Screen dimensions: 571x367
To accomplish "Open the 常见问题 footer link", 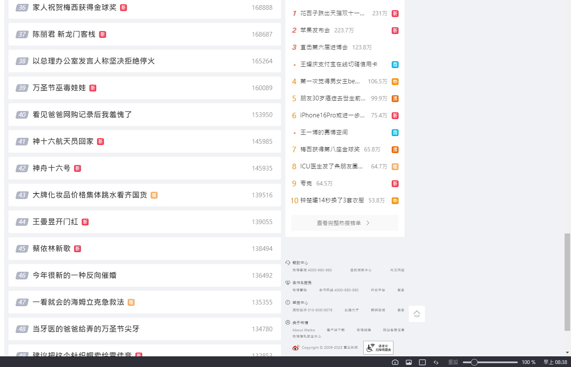I will (397, 270).
